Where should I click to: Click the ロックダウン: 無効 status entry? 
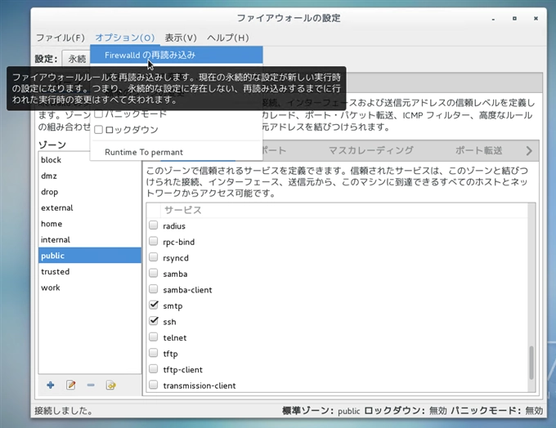(406, 411)
